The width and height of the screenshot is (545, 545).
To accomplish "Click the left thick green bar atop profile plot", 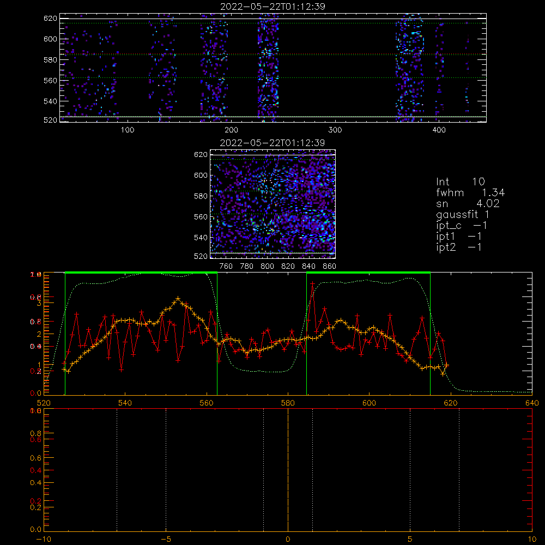I will (141, 272).
